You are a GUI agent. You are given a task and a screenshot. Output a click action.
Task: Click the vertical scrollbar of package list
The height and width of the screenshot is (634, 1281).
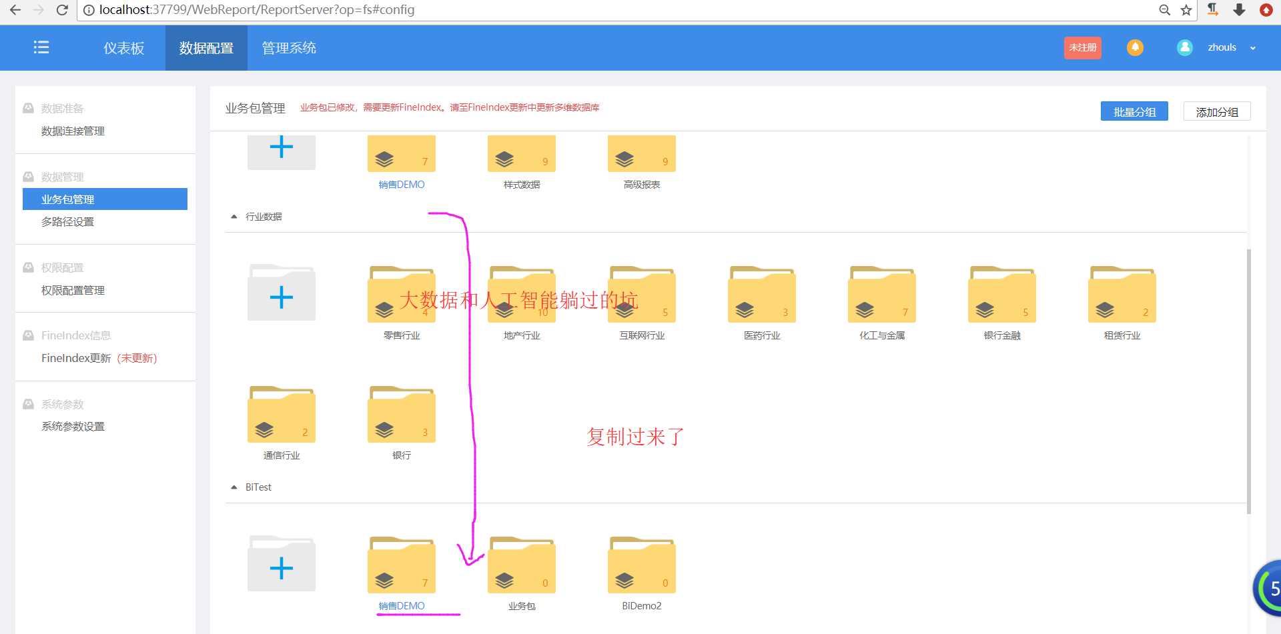coord(1248,380)
